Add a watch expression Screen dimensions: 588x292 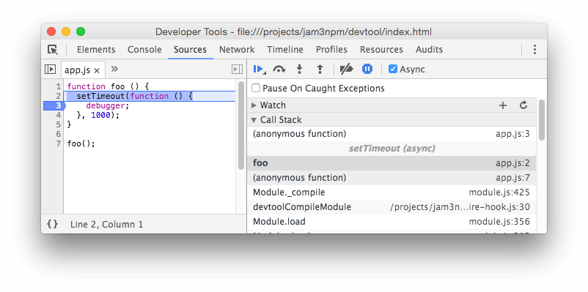[503, 105]
